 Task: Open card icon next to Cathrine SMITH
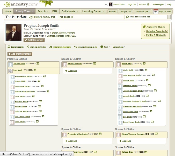click(41, 111)
